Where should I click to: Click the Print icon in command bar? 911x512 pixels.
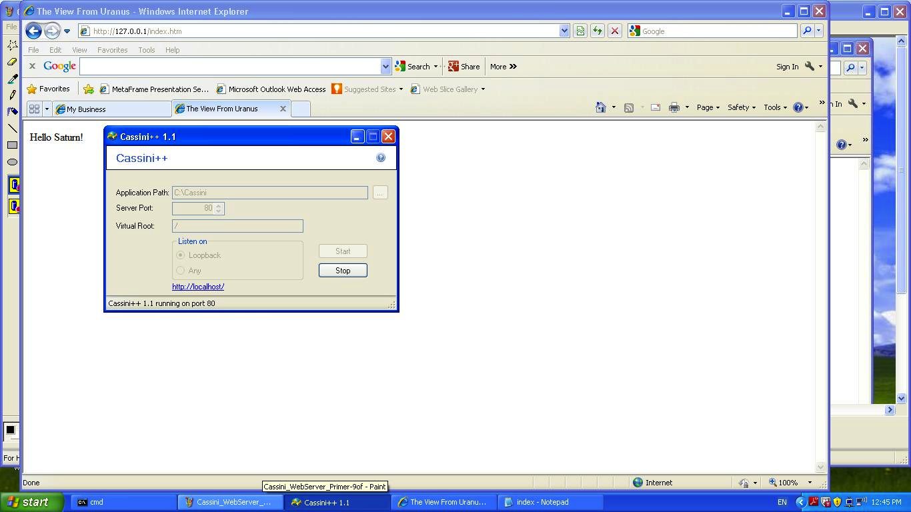click(674, 107)
